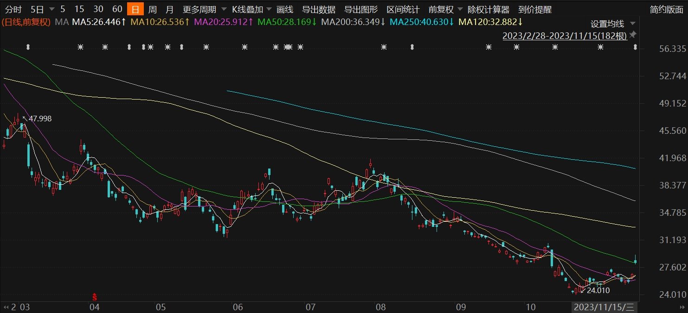Open 设置均线 moving average settings
Viewport: 688px width, 313px height.
[x=607, y=24]
